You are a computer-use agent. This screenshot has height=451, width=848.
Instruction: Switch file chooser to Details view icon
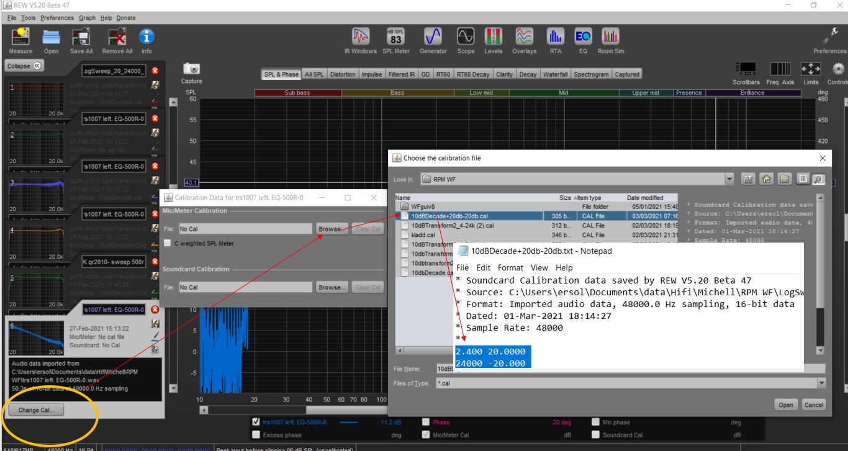[818, 179]
